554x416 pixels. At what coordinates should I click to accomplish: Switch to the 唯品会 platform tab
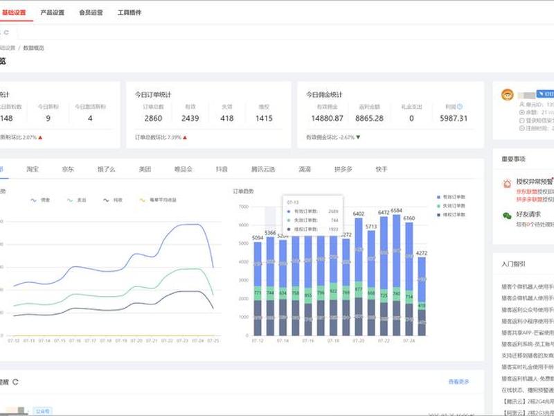pyautogui.click(x=183, y=169)
